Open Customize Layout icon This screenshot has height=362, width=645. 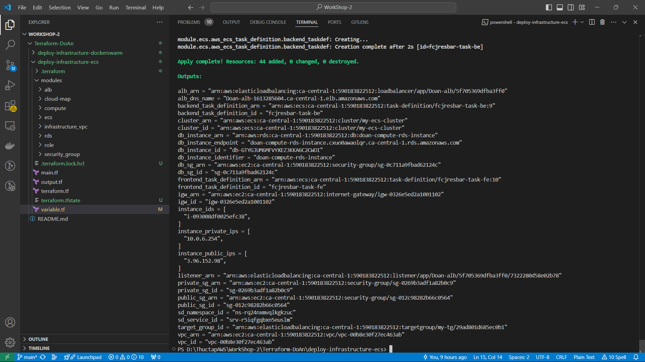point(582,7)
